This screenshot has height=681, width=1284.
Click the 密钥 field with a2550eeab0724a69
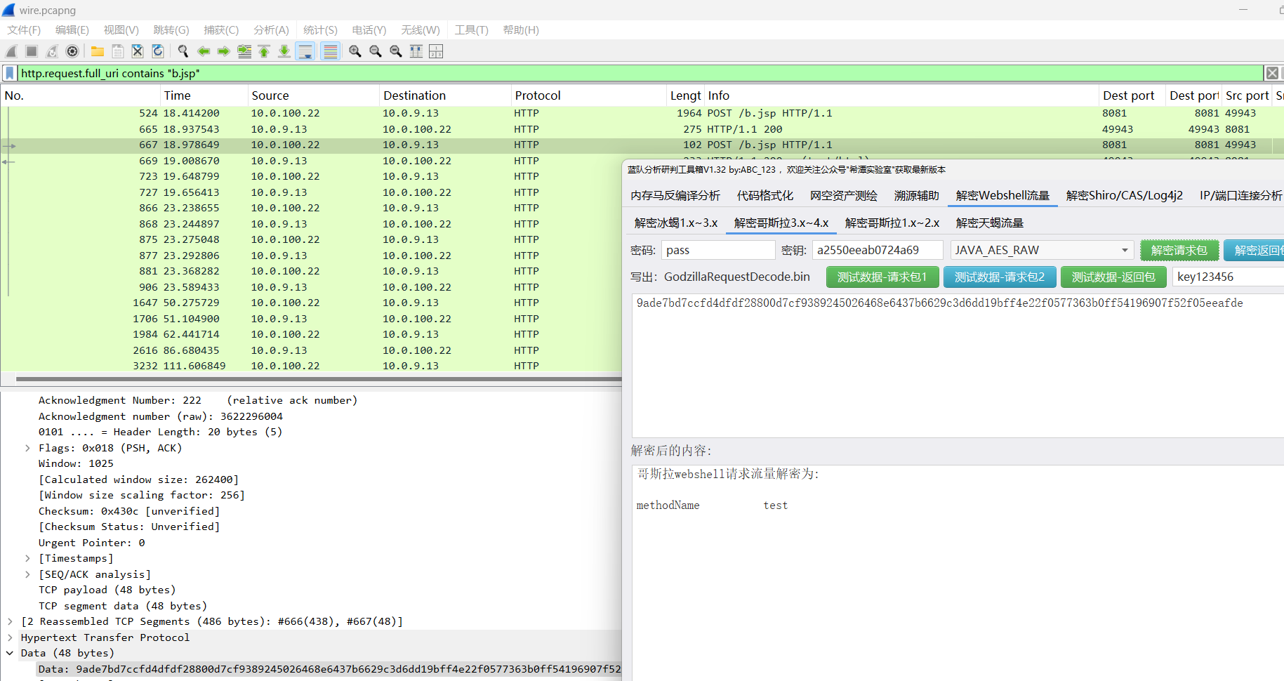[x=878, y=251]
